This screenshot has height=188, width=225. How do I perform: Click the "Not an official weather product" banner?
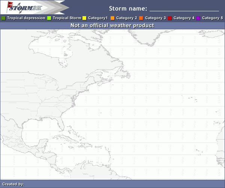[112, 26]
